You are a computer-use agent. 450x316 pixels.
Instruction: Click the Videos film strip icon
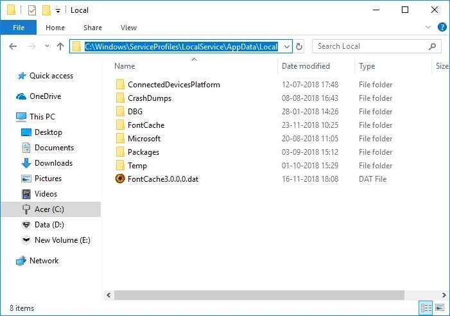click(26, 194)
